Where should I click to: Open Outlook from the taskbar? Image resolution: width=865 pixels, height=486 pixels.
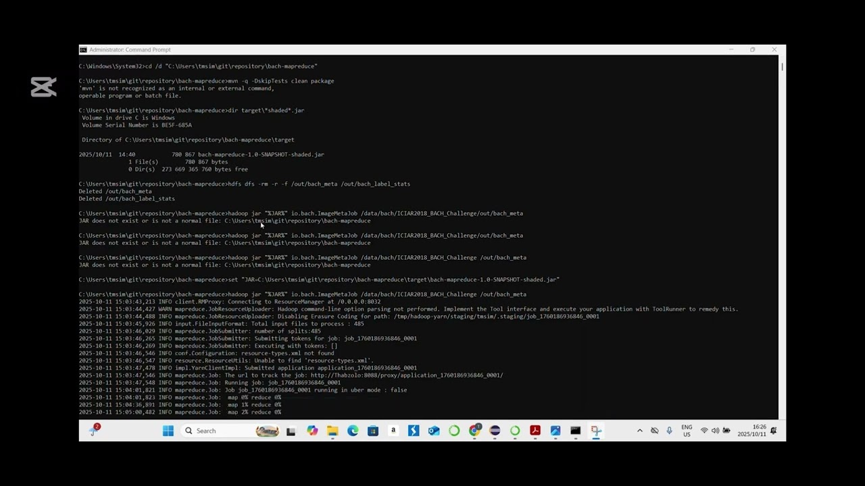click(434, 431)
